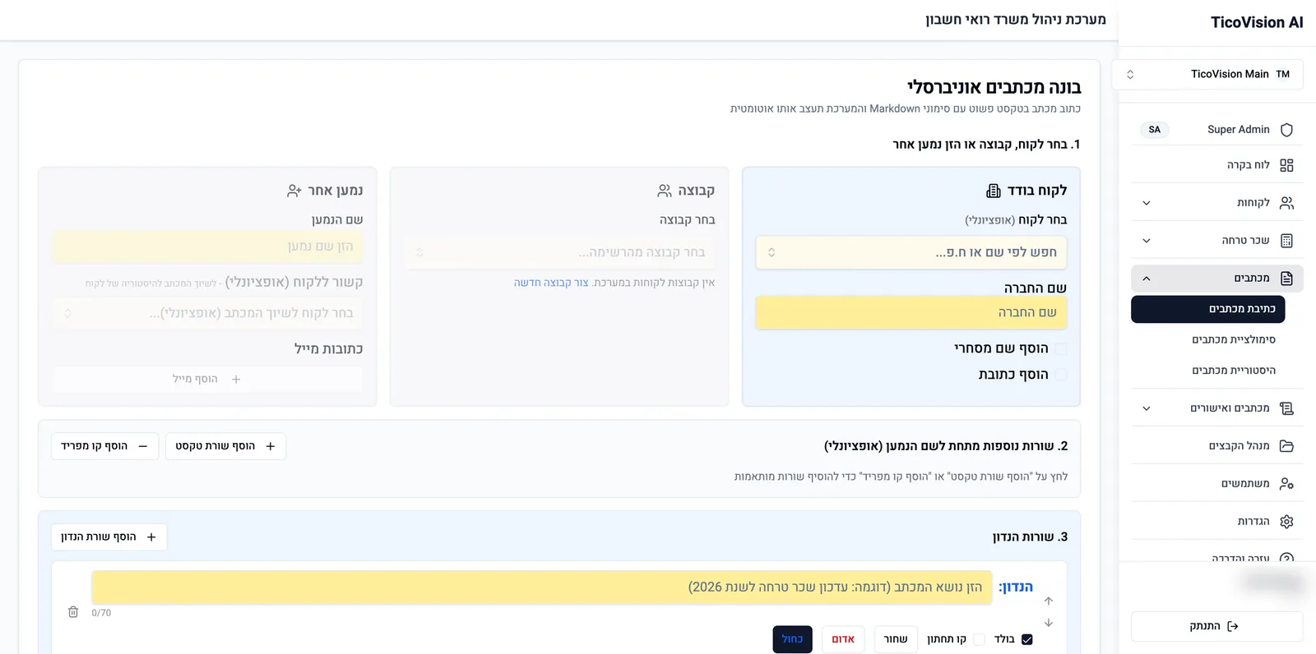Click the התנתק logout button

[x=1217, y=626]
